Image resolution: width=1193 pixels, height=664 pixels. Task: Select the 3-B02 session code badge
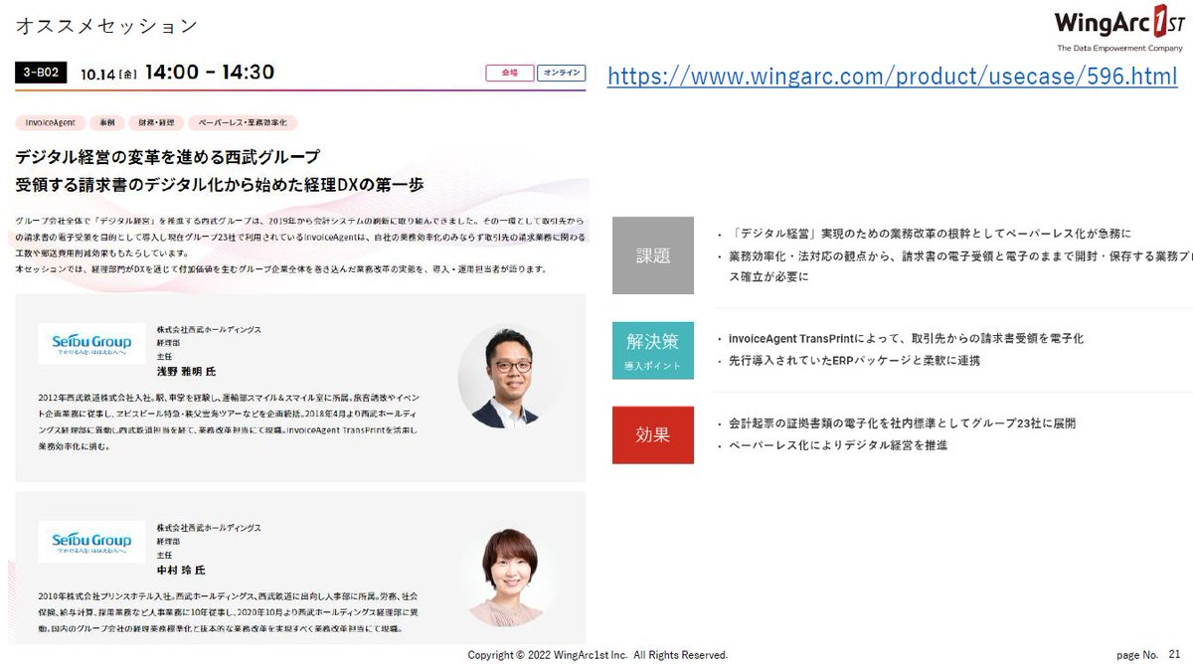click(x=41, y=73)
